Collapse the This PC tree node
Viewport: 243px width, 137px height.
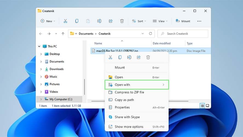[39, 46]
